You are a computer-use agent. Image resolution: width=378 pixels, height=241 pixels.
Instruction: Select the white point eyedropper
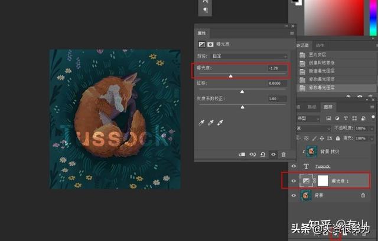coord(220,123)
